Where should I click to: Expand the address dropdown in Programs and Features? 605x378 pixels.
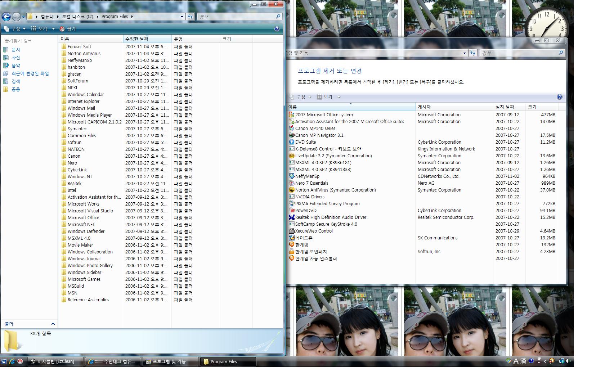465,53
